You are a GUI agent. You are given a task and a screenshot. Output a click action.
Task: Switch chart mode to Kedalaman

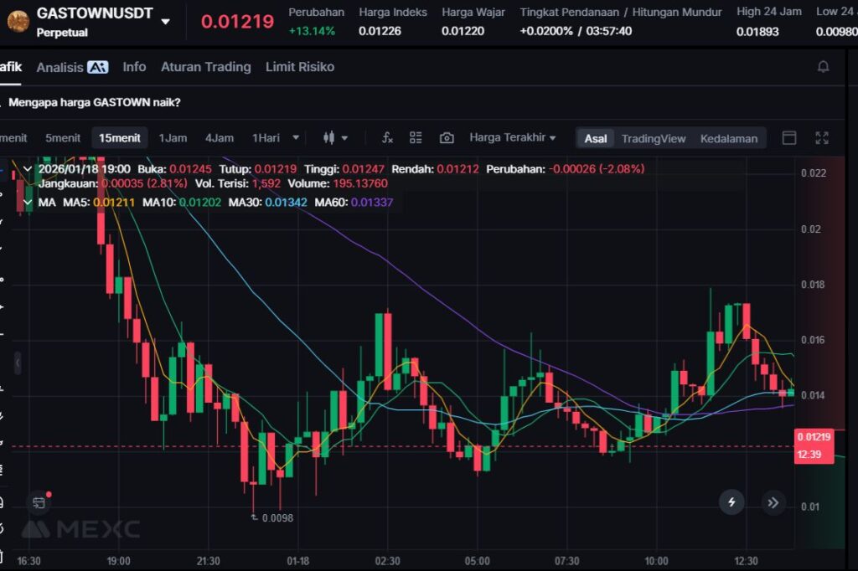(728, 139)
